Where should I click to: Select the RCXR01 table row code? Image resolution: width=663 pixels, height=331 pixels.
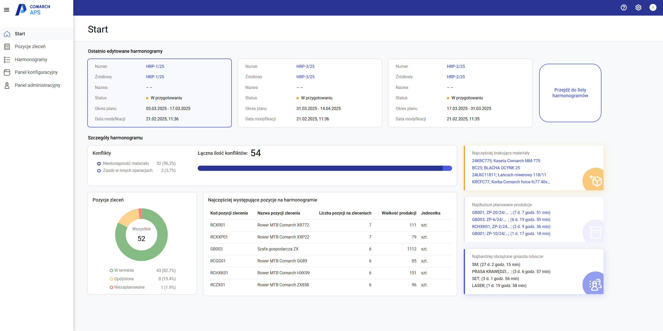[x=218, y=225]
